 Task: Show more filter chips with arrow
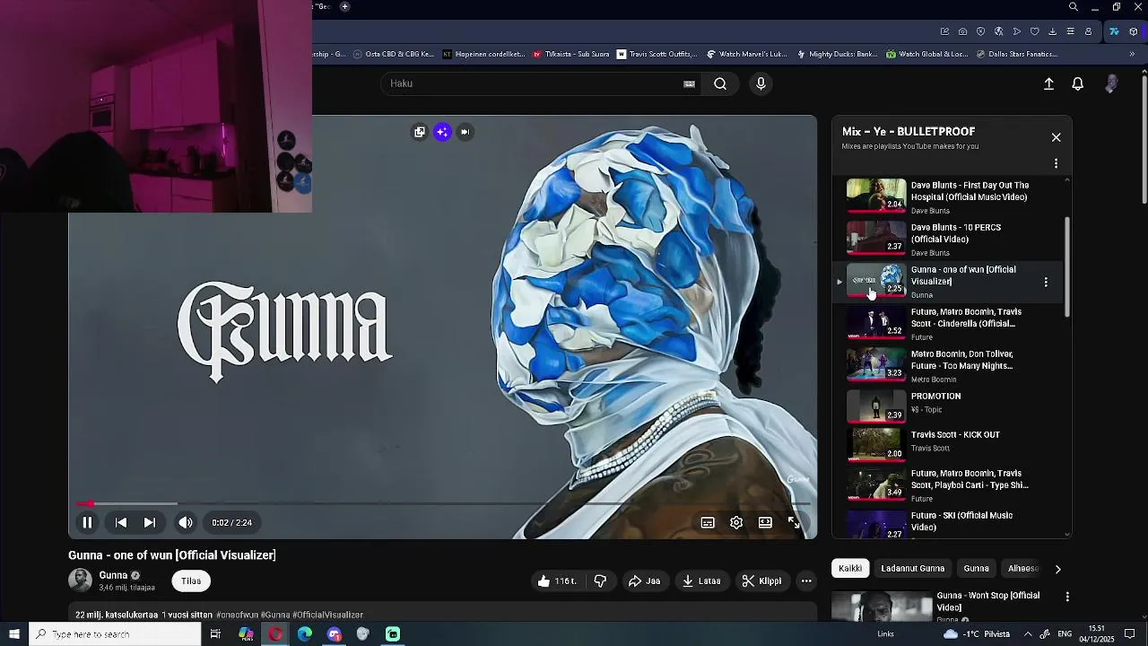[1057, 569]
